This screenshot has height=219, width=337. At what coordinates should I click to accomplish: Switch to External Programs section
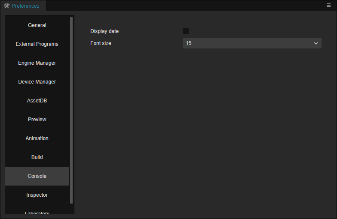coord(37,44)
